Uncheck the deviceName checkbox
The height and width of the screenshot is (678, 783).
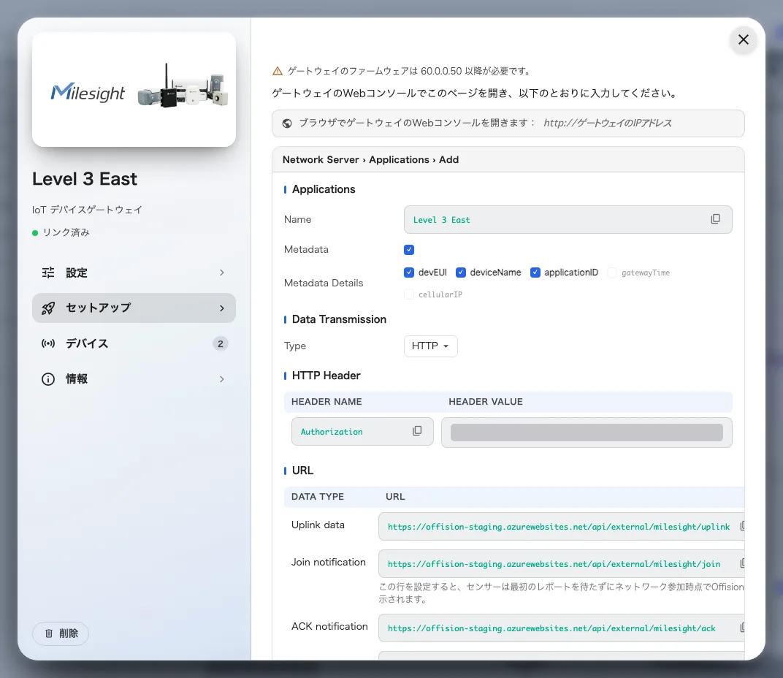[x=461, y=273]
